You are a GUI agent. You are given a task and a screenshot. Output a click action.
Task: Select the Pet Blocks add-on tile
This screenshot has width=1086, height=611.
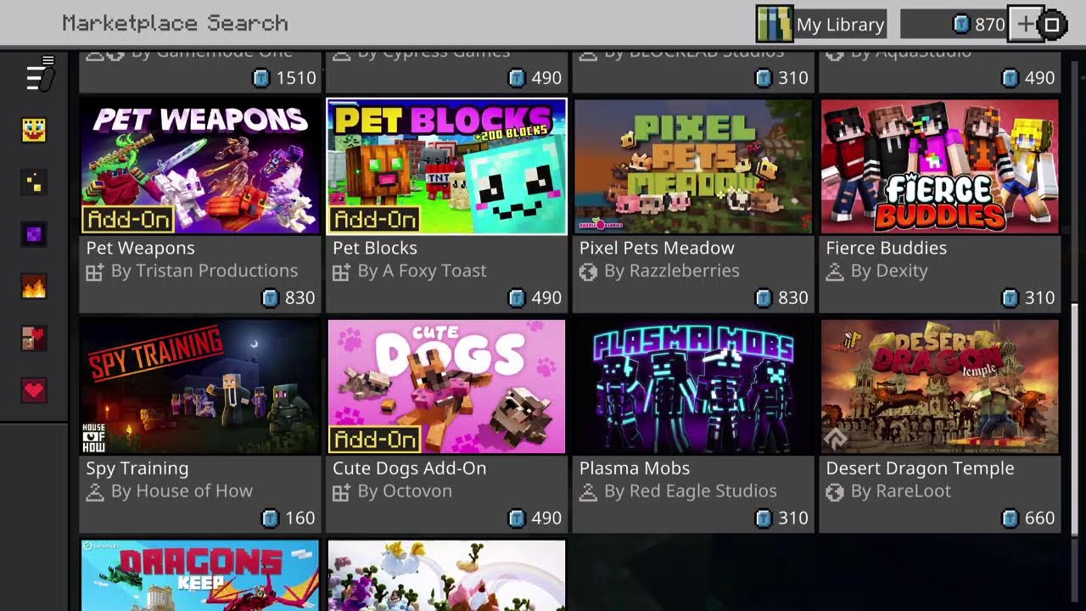446,205
